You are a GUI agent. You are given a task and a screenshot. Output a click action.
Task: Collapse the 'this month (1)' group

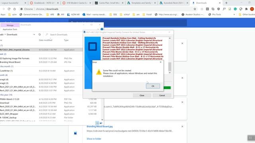(x=7, y=66)
